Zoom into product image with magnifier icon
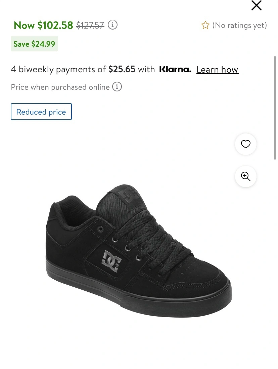 (x=246, y=176)
